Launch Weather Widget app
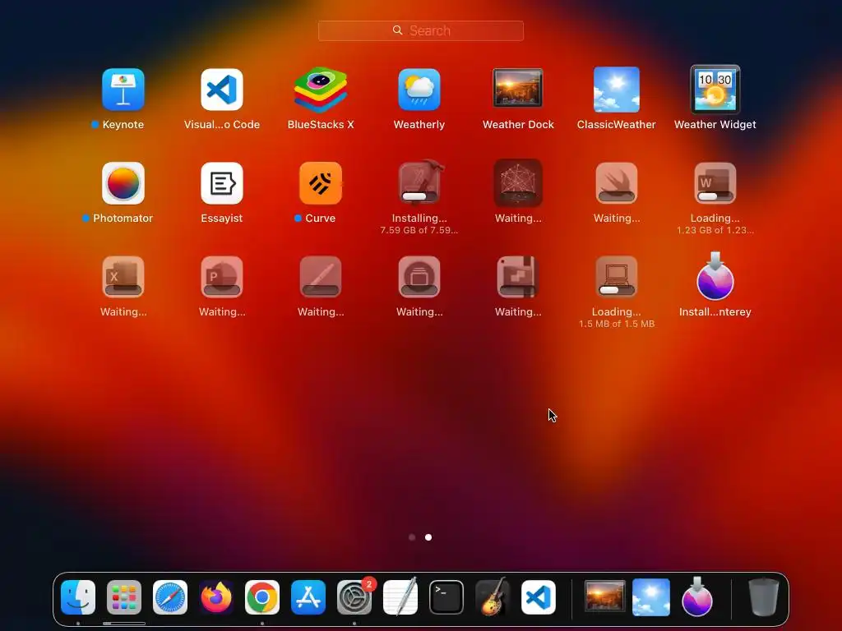Screen dimensions: 842x631 point(715,90)
